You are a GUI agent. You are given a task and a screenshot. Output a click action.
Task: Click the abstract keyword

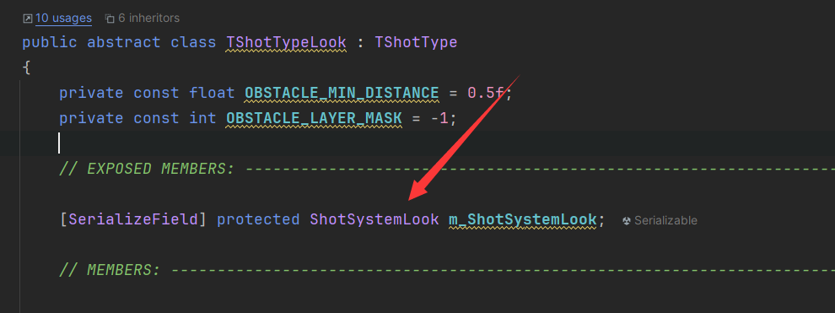(123, 42)
